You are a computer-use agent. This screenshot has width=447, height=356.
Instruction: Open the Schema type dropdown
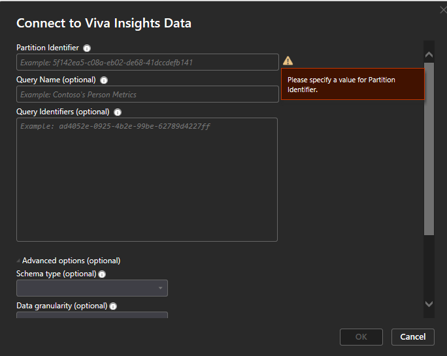tap(92, 288)
